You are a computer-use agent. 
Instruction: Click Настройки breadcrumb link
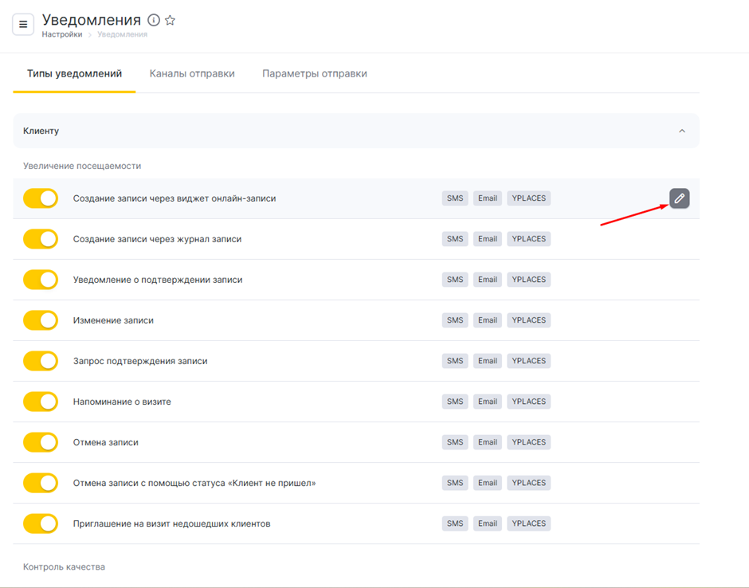(x=62, y=35)
